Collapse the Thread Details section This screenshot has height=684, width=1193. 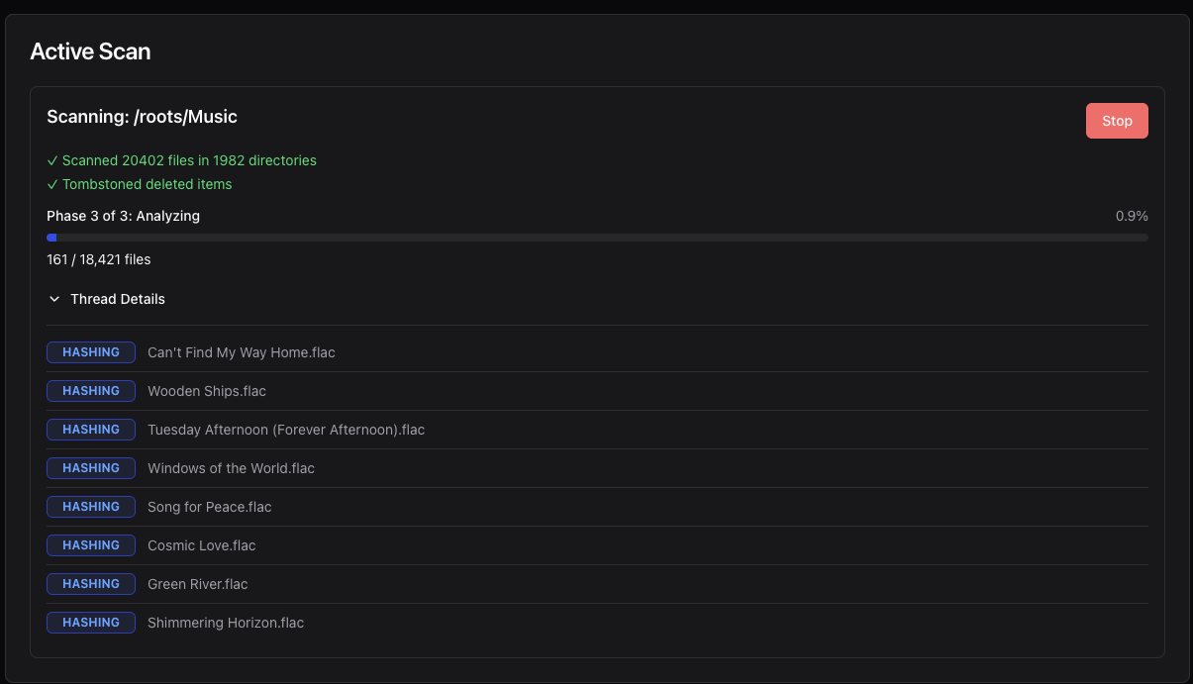tap(117, 299)
